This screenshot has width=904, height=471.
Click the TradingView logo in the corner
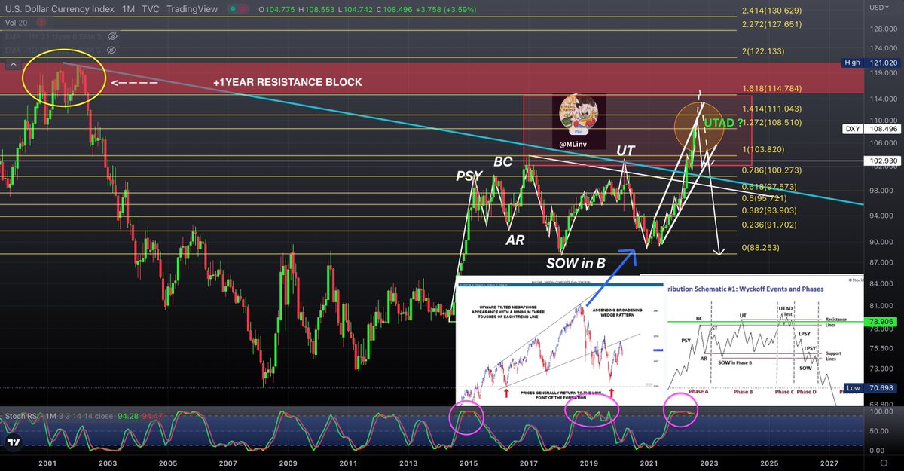13,444
